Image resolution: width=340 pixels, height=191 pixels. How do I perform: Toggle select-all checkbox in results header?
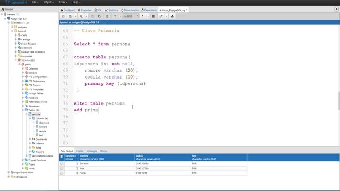[62, 157]
